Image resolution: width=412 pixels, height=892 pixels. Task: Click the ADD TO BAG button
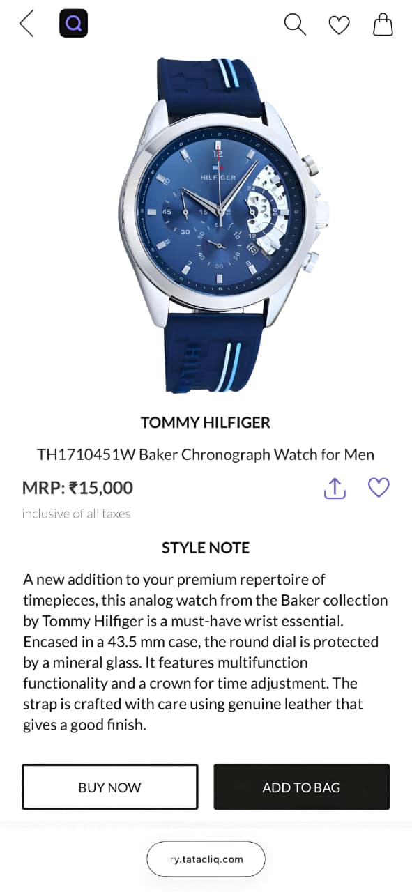tap(301, 787)
